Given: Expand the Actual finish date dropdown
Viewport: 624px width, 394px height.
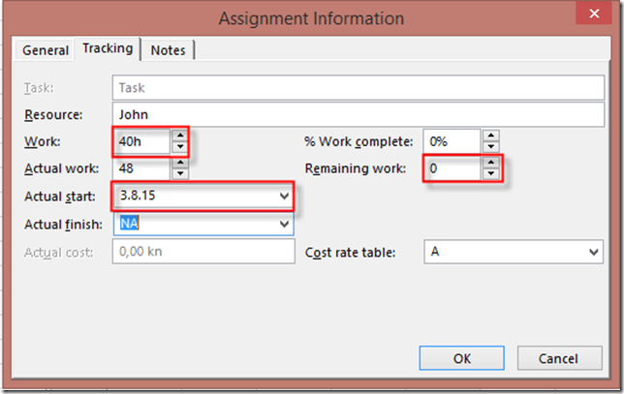Looking at the screenshot, I should pyautogui.click(x=283, y=224).
